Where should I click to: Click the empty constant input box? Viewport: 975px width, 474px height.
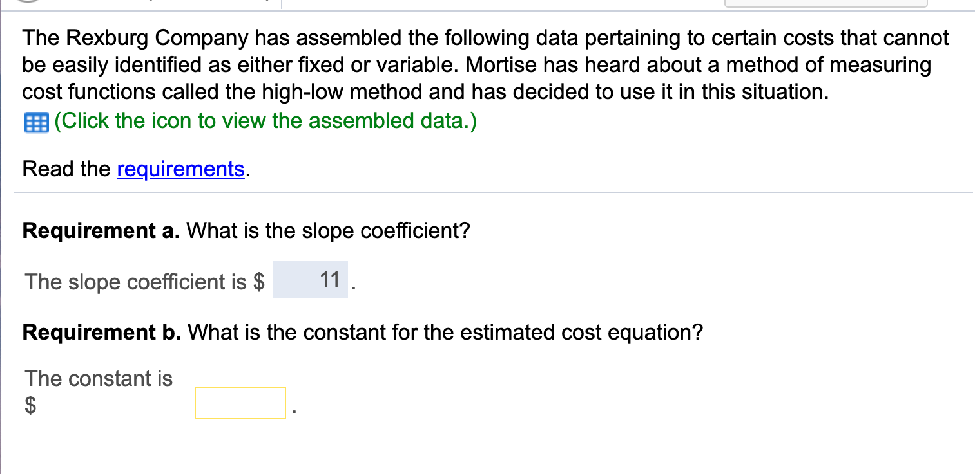pos(240,403)
